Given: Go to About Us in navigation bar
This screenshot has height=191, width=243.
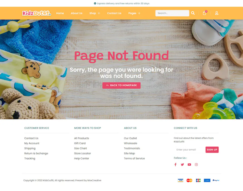Looking at the screenshot, I should tap(77, 13).
